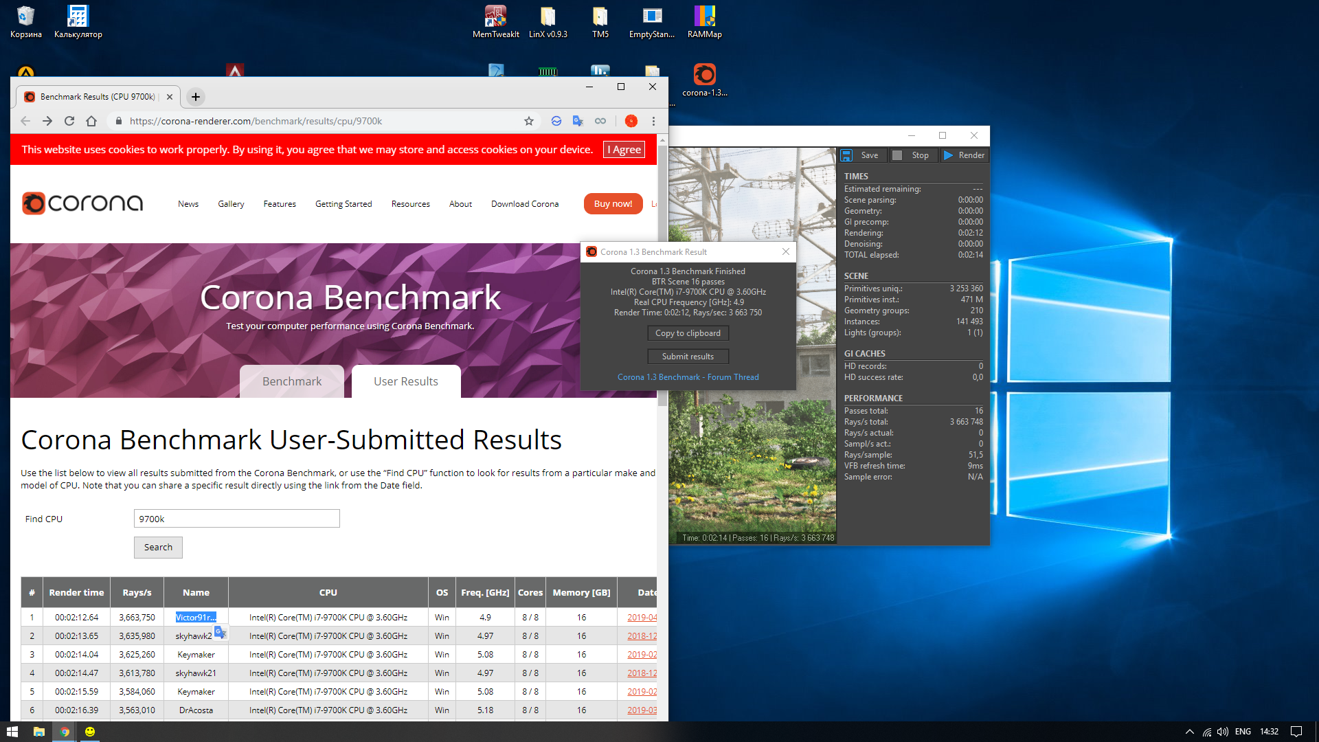
Task: Click the I Agree cookie button
Action: click(624, 150)
